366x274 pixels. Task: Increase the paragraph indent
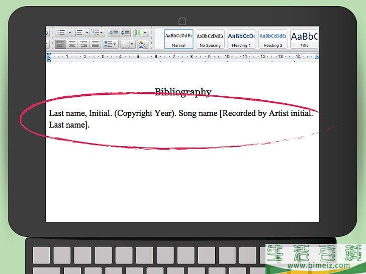tap(125, 33)
